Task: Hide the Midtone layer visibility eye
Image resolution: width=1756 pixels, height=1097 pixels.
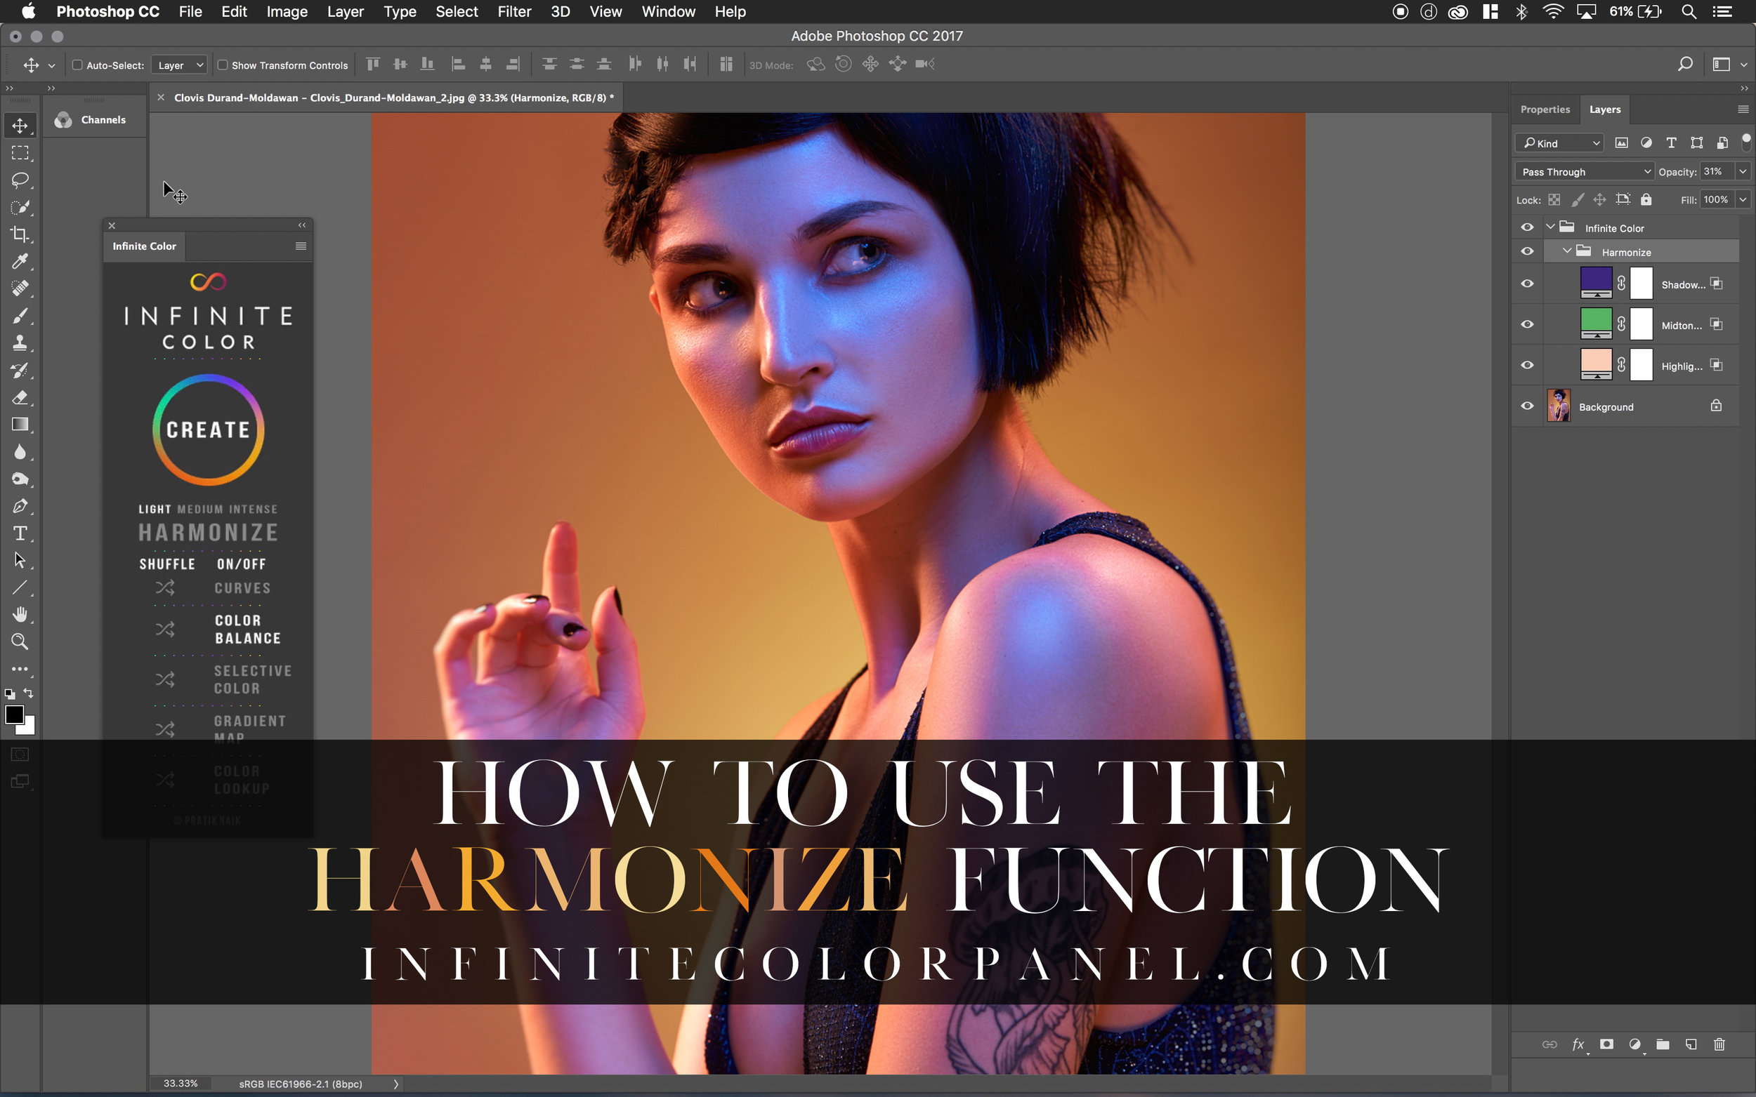Action: (1527, 324)
